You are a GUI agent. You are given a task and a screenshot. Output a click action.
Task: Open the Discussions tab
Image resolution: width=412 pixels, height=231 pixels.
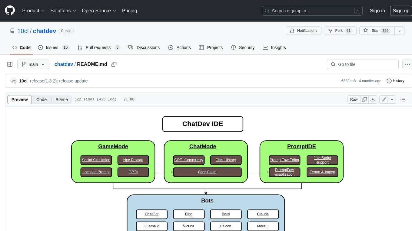(144, 47)
